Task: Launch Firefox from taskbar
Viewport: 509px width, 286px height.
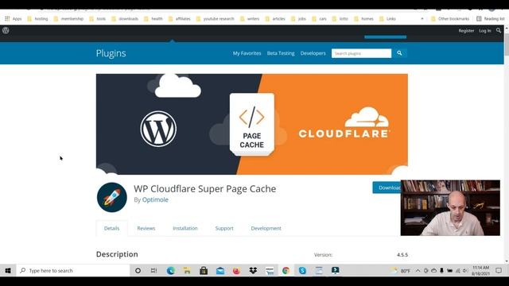Action: 237,270
